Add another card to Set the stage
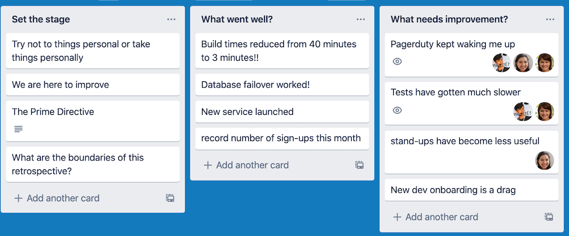 coord(56,198)
